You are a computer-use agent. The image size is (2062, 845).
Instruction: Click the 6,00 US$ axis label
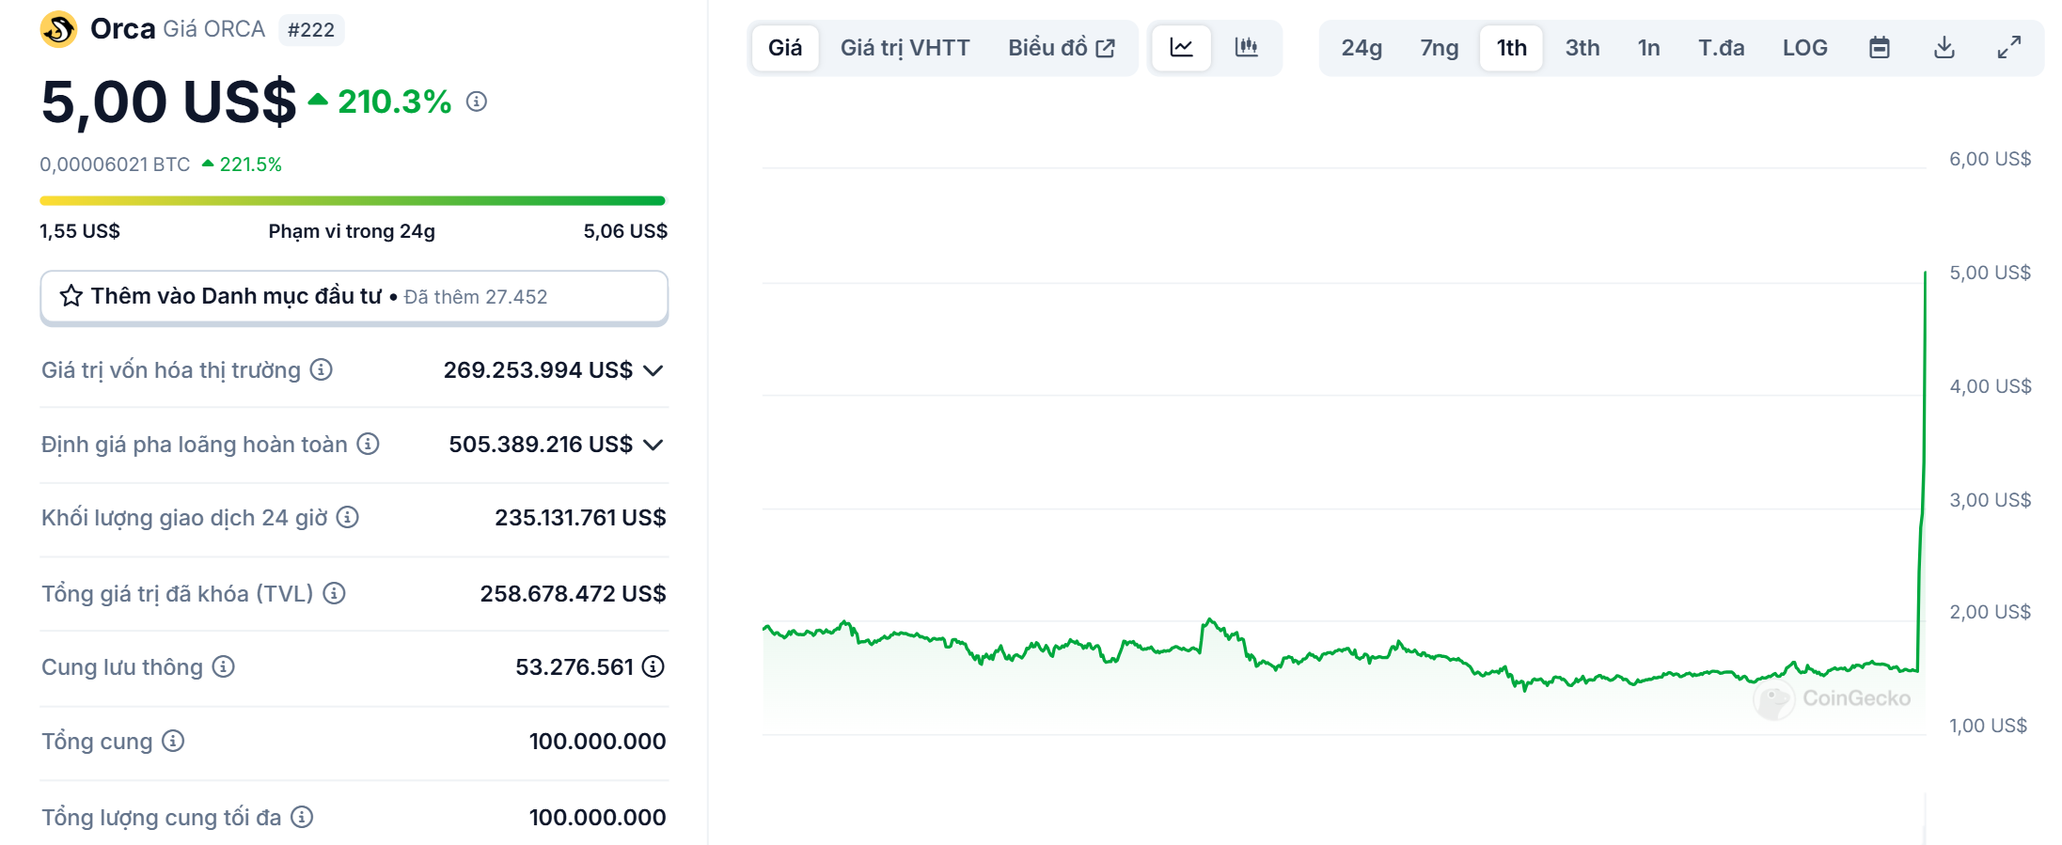pyautogui.click(x=1990, y=159)
